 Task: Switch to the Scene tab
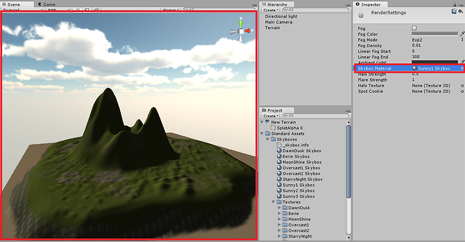tap(12, 5)
